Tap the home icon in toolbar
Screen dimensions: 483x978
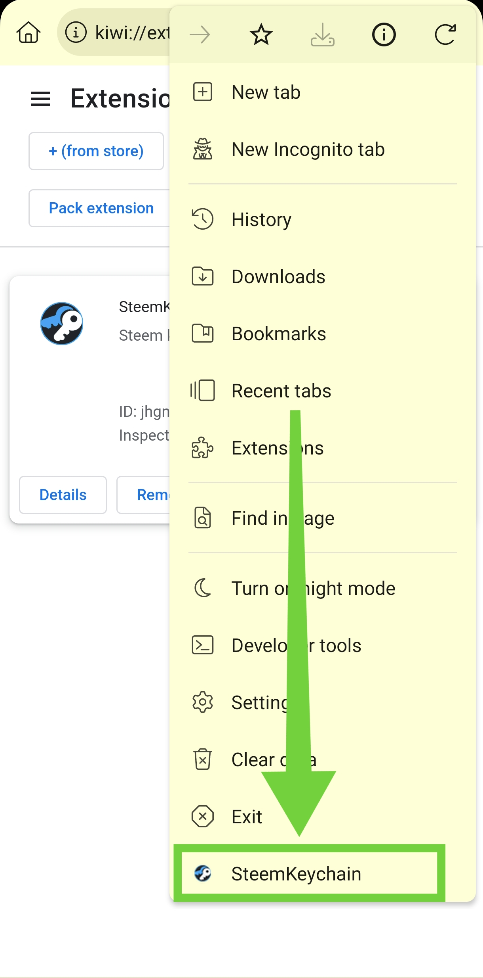pyautogui.click(x=29, y=33)
